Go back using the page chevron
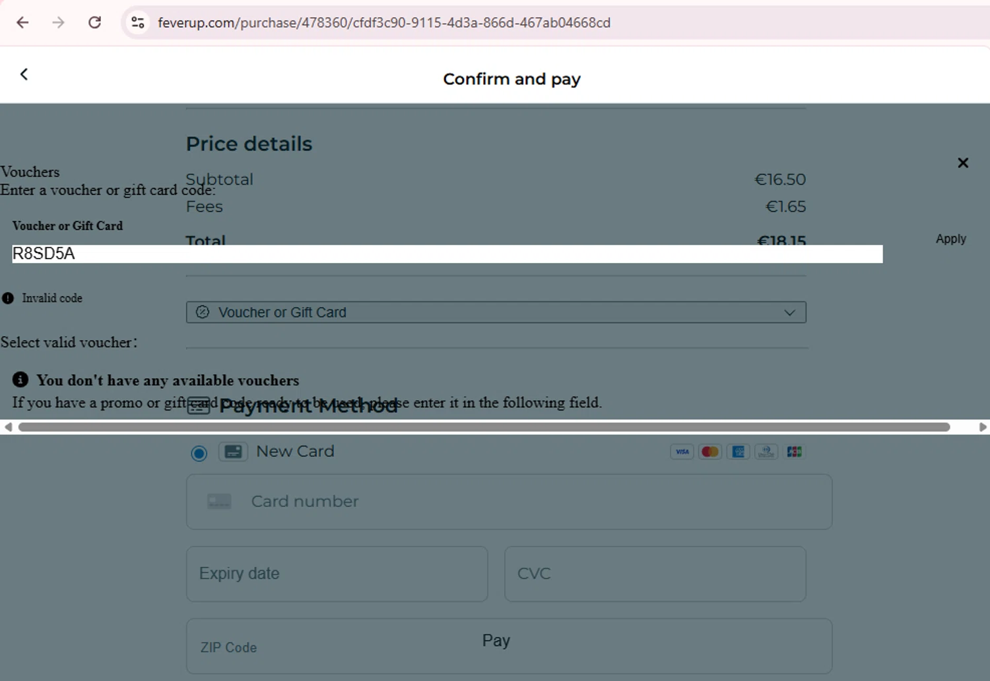Screen dimensions: 990x681 click(24, 74)
